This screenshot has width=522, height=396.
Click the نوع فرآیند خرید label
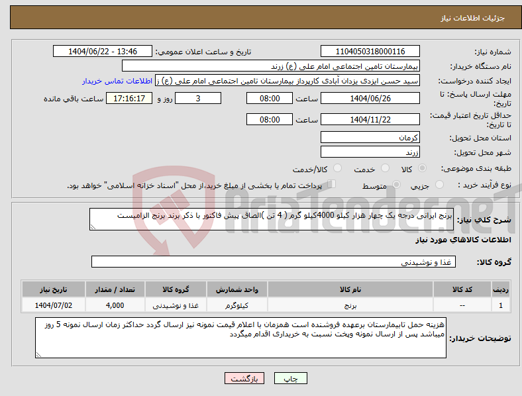[x=484, y=185]
